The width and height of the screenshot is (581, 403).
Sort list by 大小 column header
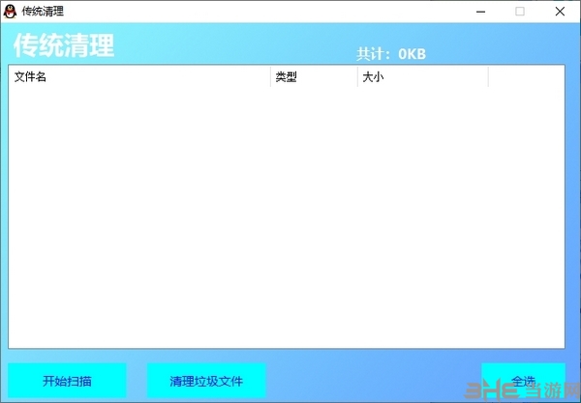pyautogui.click(x=423, y=77)
